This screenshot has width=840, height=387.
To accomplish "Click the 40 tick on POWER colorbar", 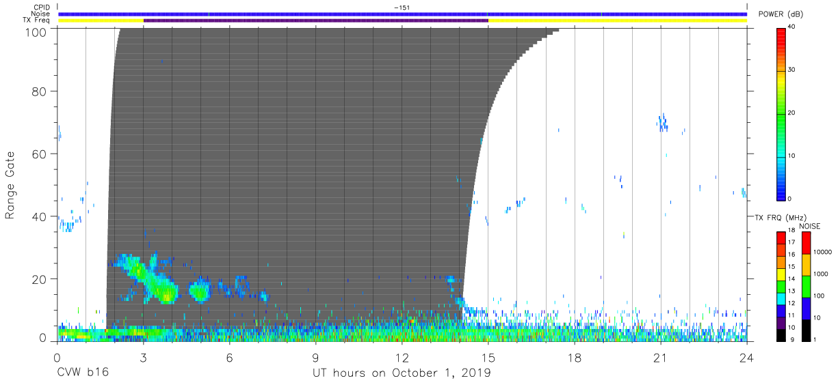I will point(791,27).
